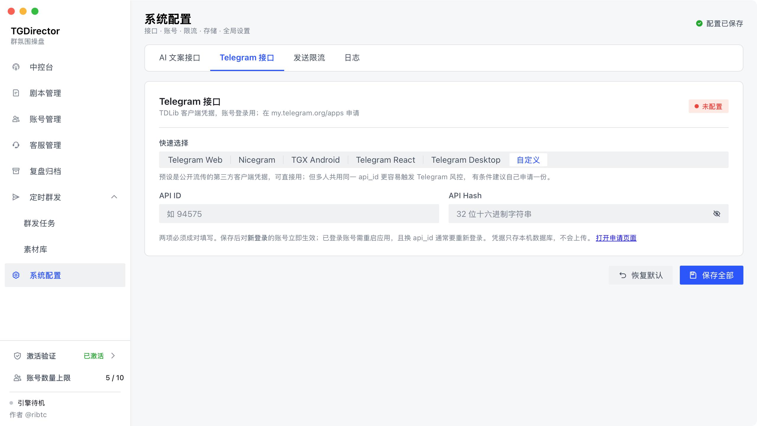Click the 系统配置 gear icon
Screen dimensions: 757x426
(x=16, y=275)
